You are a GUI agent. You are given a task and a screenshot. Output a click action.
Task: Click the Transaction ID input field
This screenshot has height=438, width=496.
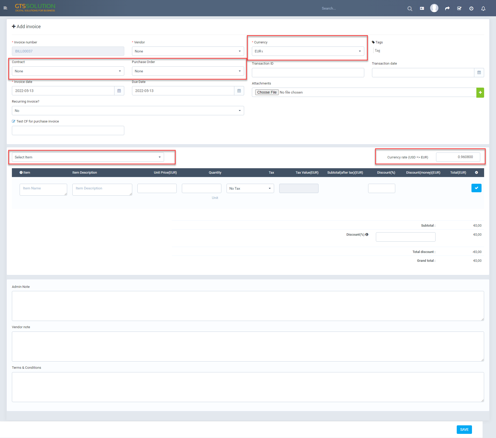pyautogui.click(x=308, y=73)
